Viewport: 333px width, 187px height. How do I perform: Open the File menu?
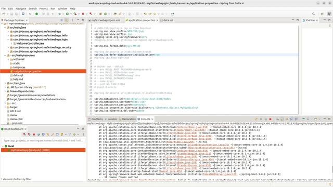pos(4,9)
